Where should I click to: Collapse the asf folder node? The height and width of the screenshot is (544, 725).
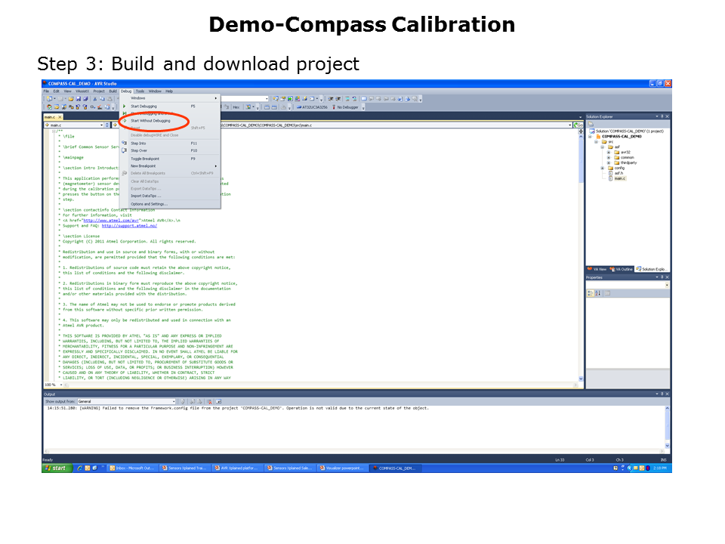click(x=603, y=147)
